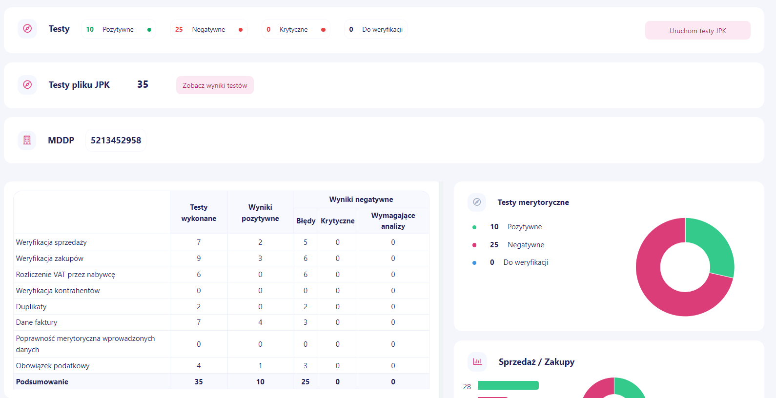Click the Weryfikacja zakupów row label

[49, 259]
